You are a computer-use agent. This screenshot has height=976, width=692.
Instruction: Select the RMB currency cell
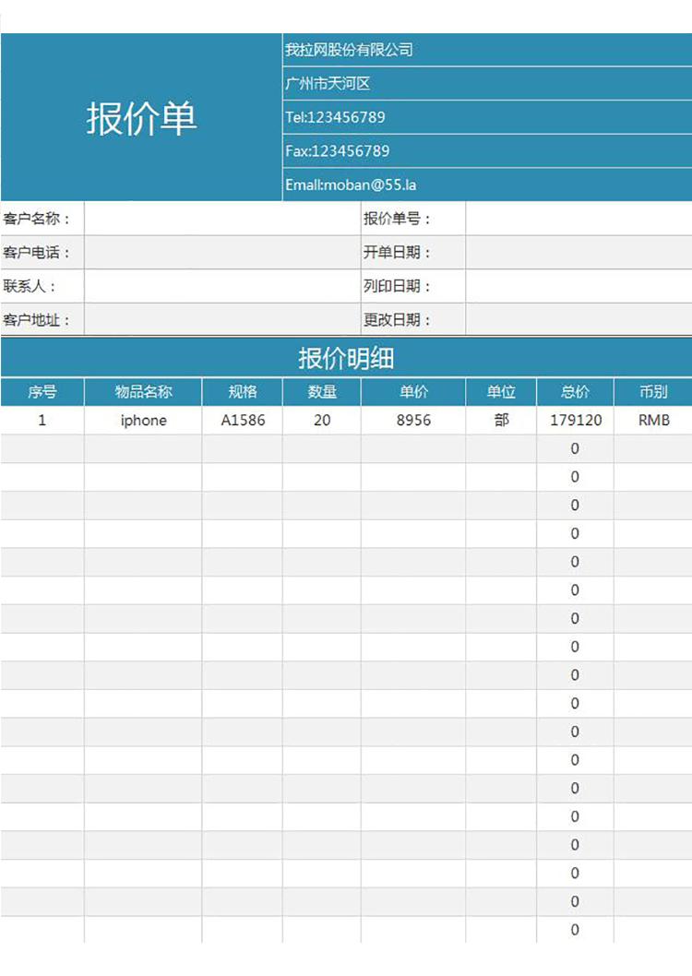[653, 421]
